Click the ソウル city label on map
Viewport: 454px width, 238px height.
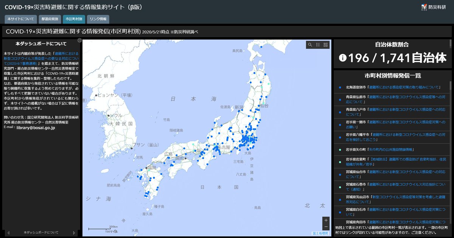pyautogui.click(x=116, y=115)
